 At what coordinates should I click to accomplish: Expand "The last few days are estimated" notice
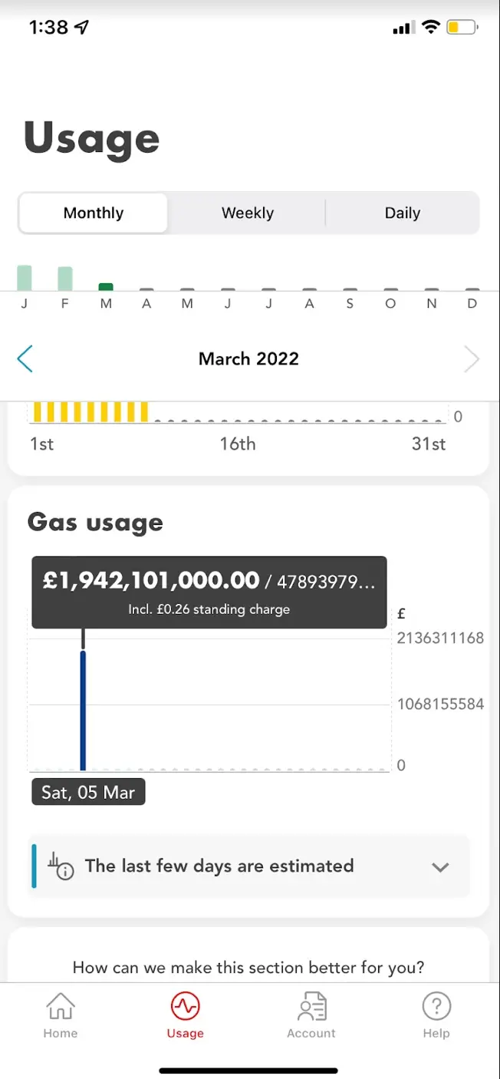click(219, 866)
